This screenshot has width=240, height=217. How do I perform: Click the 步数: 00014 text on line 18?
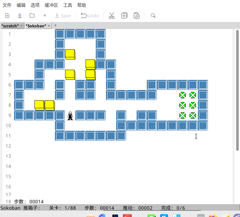(x=29, y=202)
